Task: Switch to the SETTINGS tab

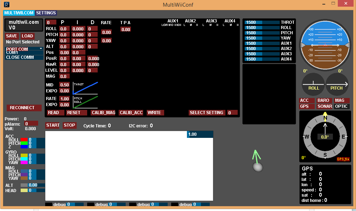Action: tap(46, 13)
